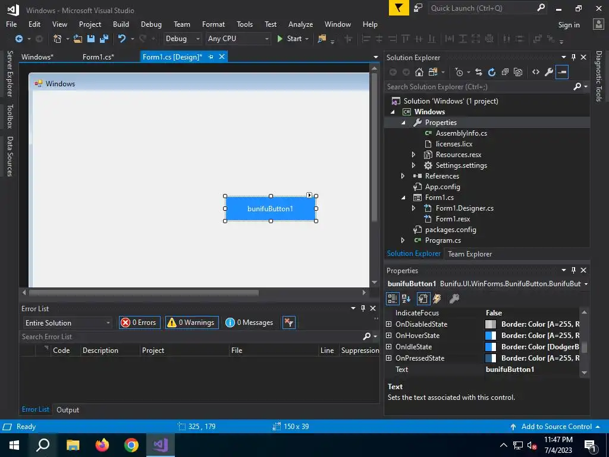Toggle Preview Selected Items in Solution Explorer

point(562,72)
